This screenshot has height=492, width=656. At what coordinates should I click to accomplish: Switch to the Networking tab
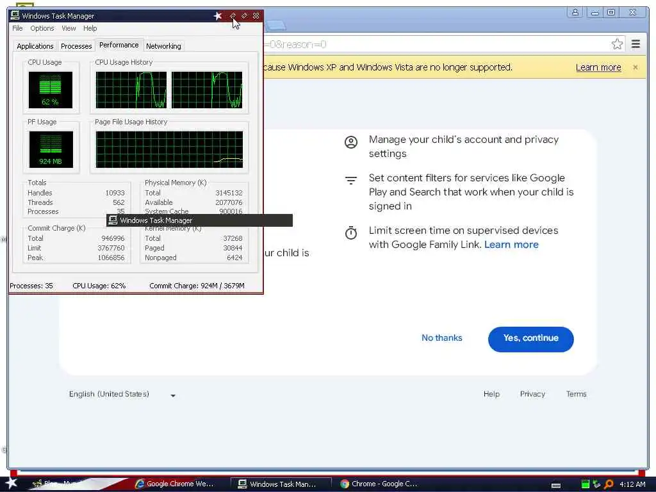pos(163,46)
